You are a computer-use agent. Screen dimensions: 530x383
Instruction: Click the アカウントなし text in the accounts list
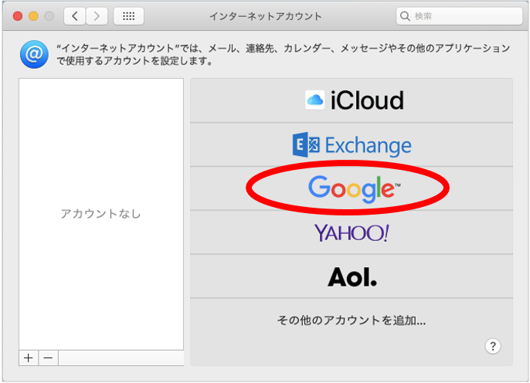100,214
